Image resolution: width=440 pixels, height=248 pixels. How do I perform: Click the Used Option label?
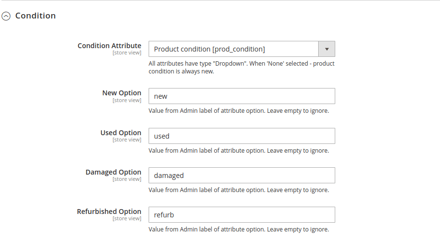[121, 133]
